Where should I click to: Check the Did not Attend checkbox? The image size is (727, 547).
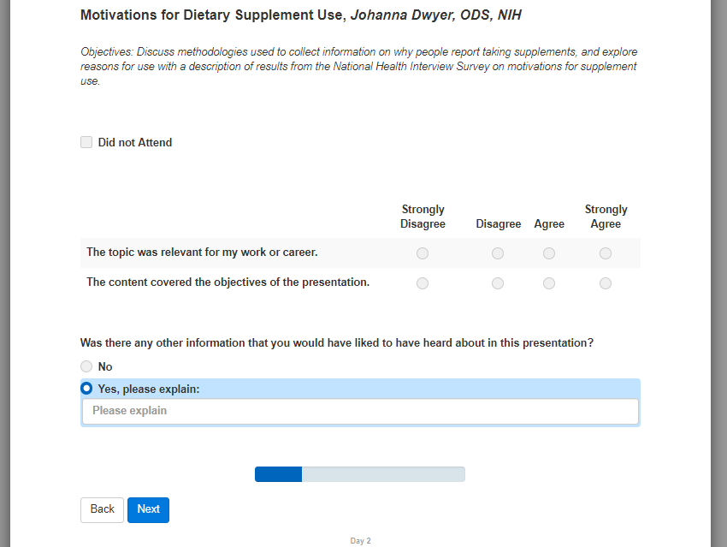coord(86,143)
